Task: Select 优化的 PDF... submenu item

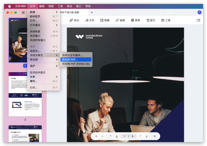Action: [76, 59]
